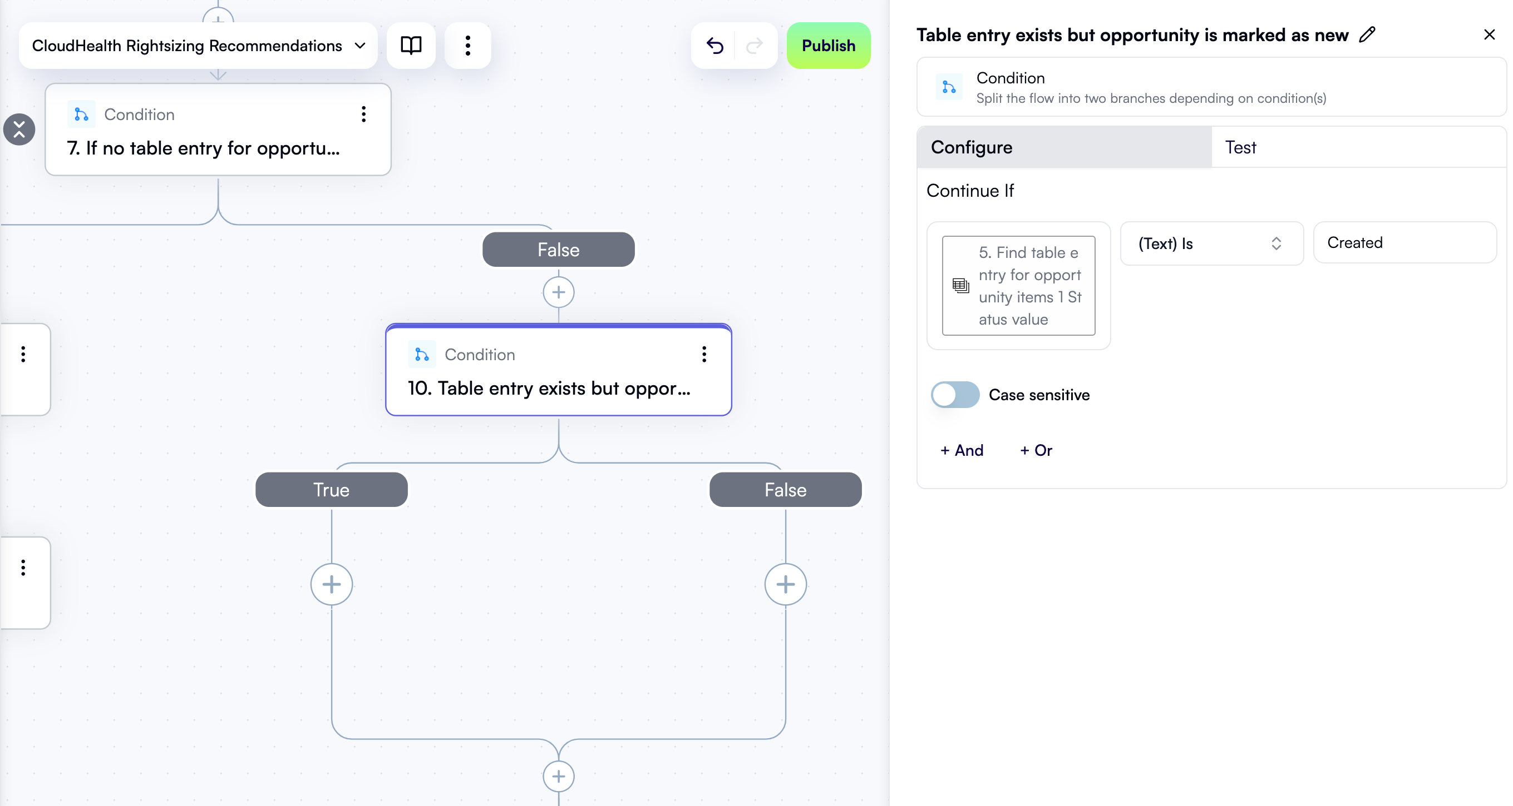Add an Or condition
This screenshot has width=1513, height=806.
(x=1036, y=450)
